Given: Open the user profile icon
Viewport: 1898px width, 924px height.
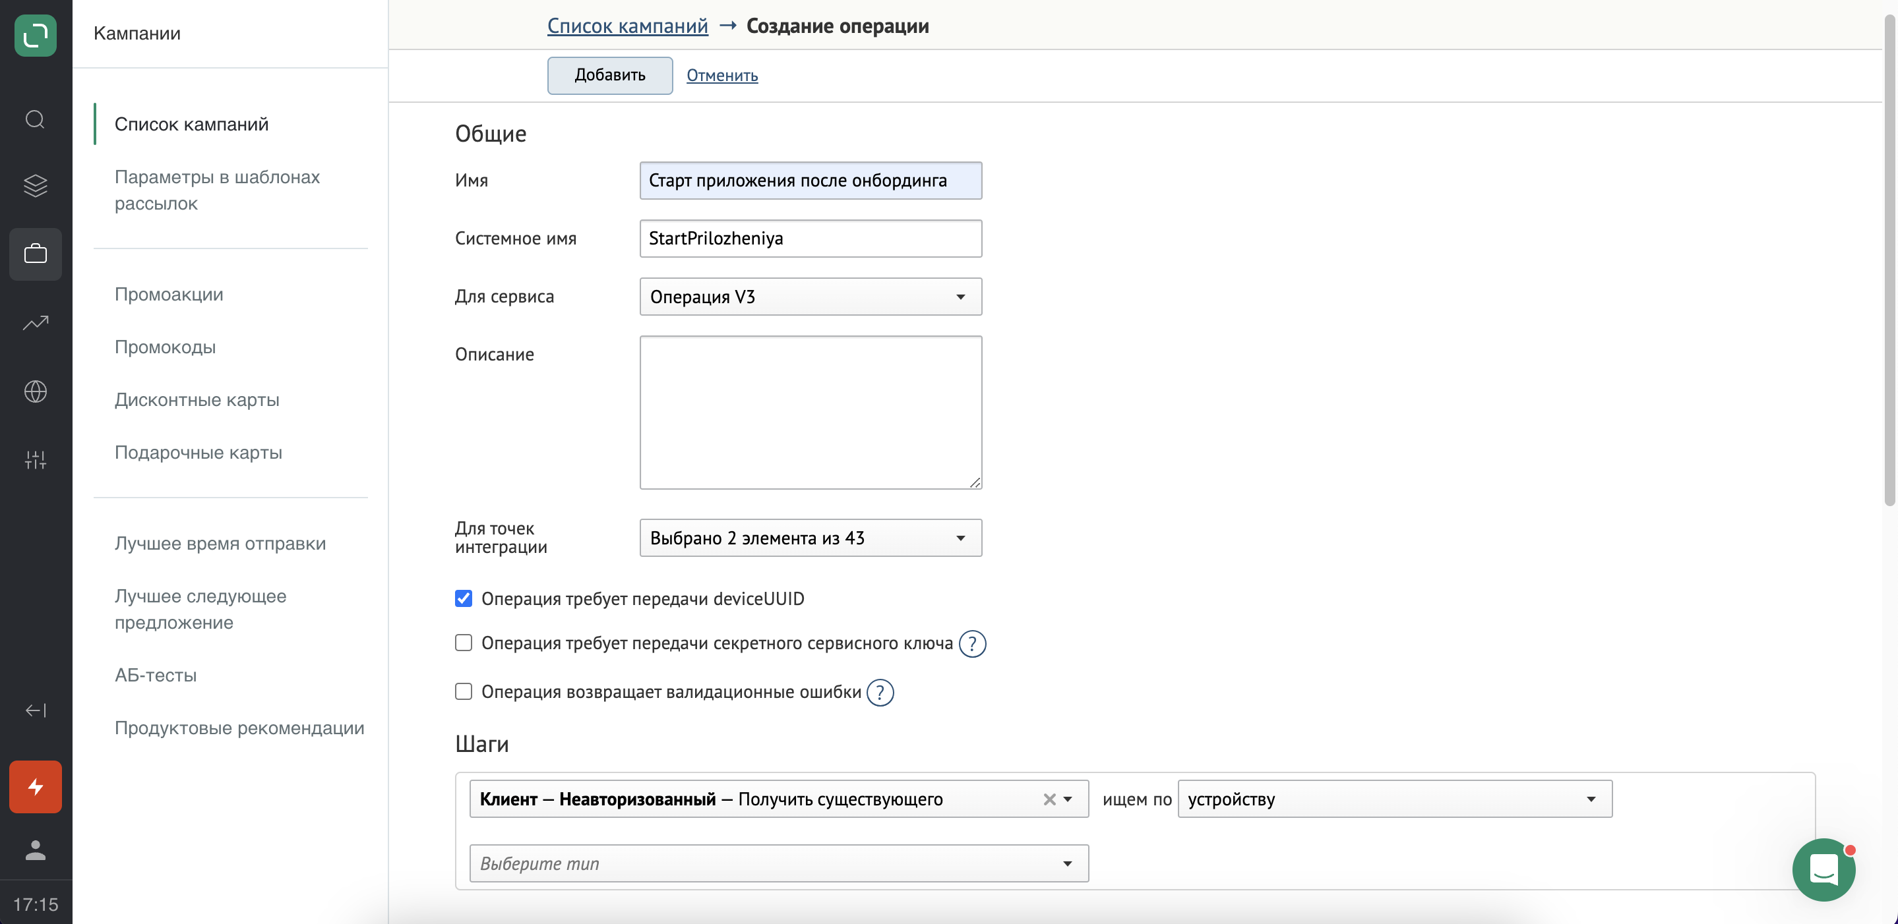Looking at the screenshot, I should pos(36,850).
